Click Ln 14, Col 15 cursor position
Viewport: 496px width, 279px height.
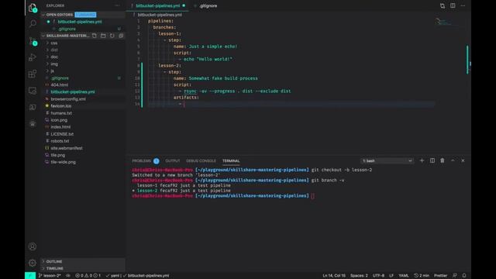point(334,276)
